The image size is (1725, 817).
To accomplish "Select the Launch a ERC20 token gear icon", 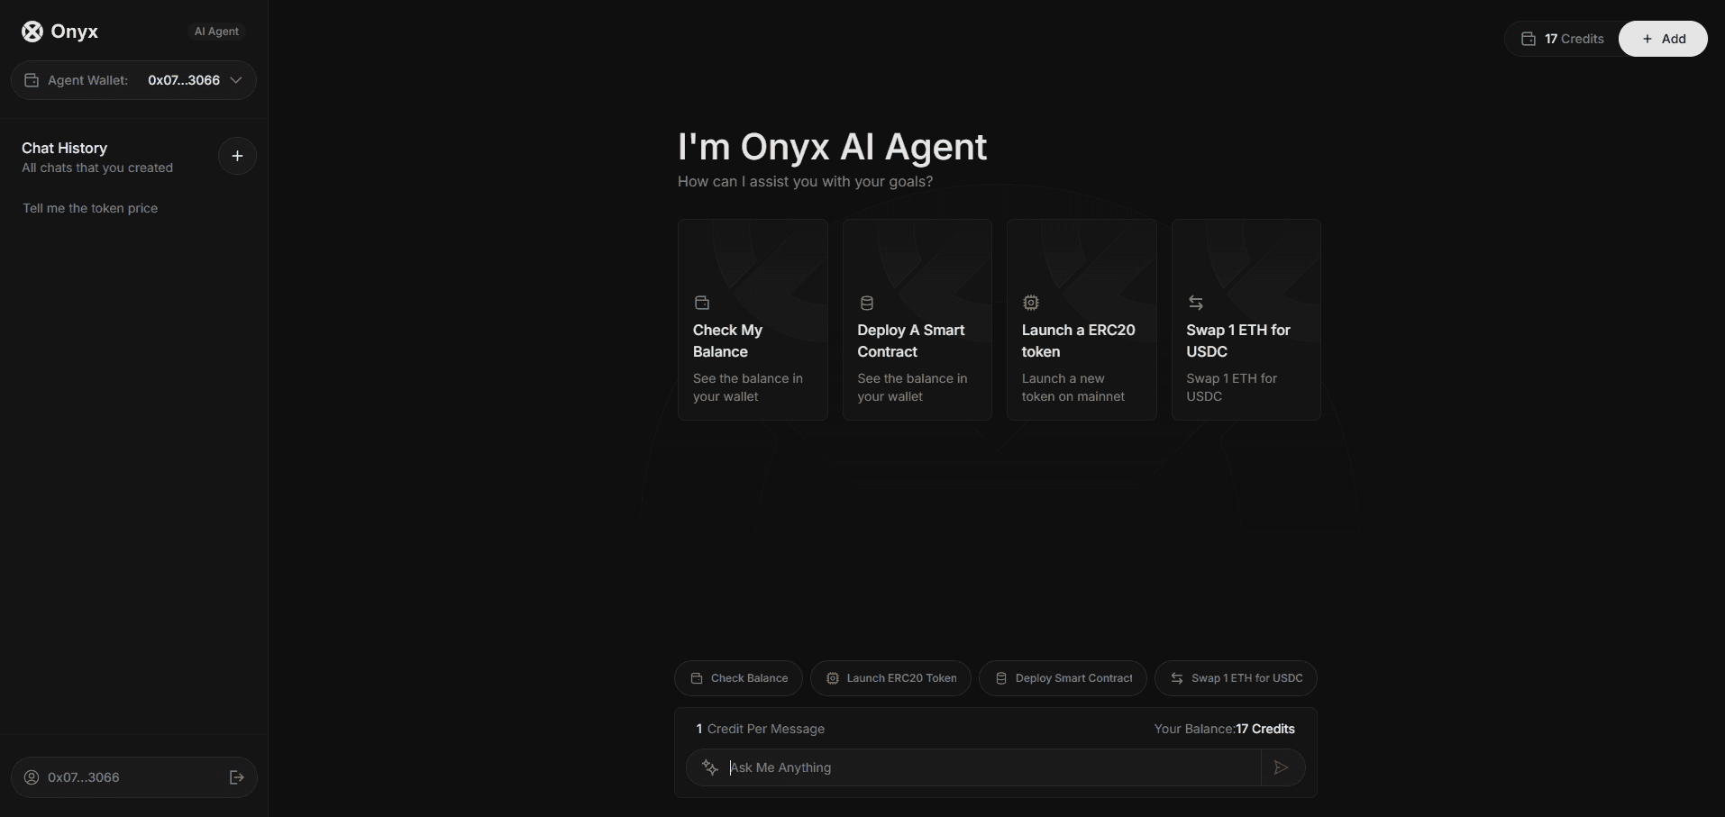I will [x=1032, y=303].
